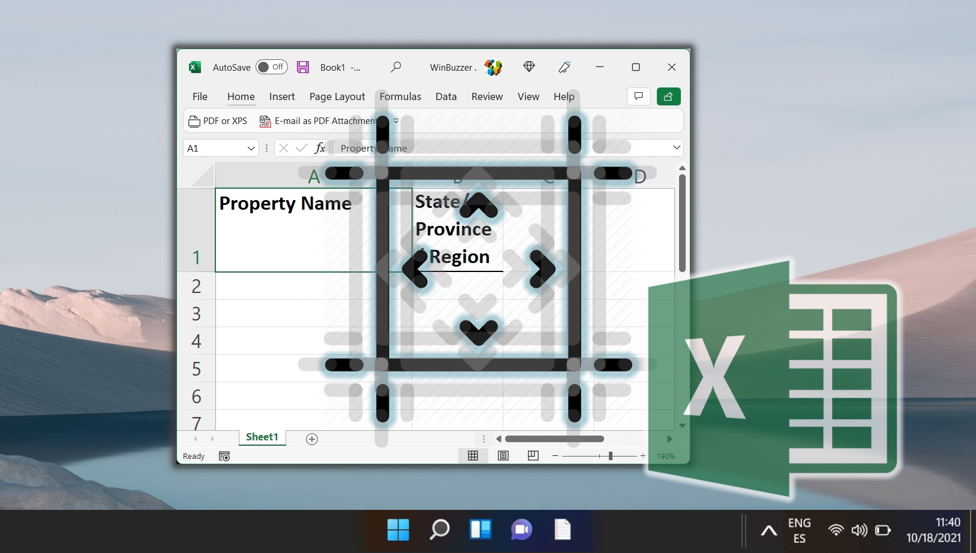Click the Save floppy disk icon
976x553 pixels.
[x=303, y=67]
